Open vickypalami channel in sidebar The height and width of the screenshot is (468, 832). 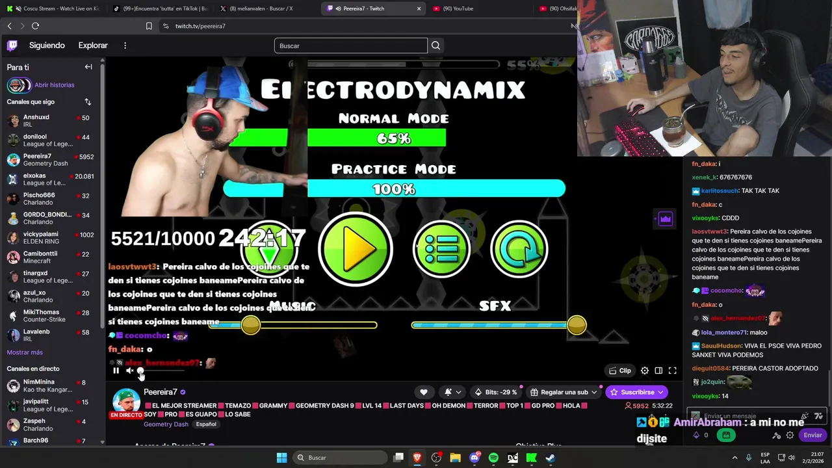coord(52,238)
